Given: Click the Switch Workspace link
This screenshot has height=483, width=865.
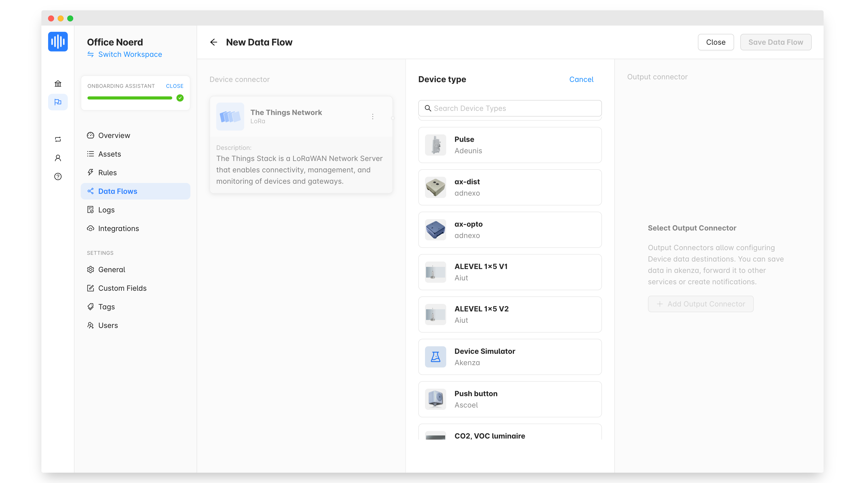Looking at the screenshot, I should [130, 54].
